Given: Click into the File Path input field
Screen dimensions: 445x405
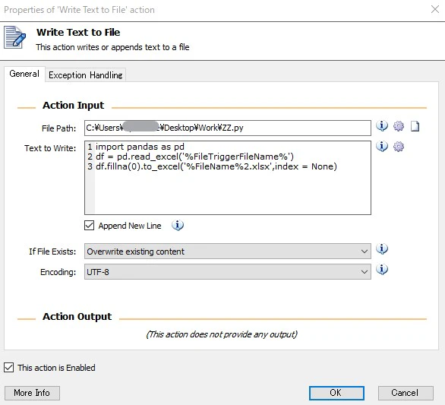Looking at the screenshot, I should 228,128.
